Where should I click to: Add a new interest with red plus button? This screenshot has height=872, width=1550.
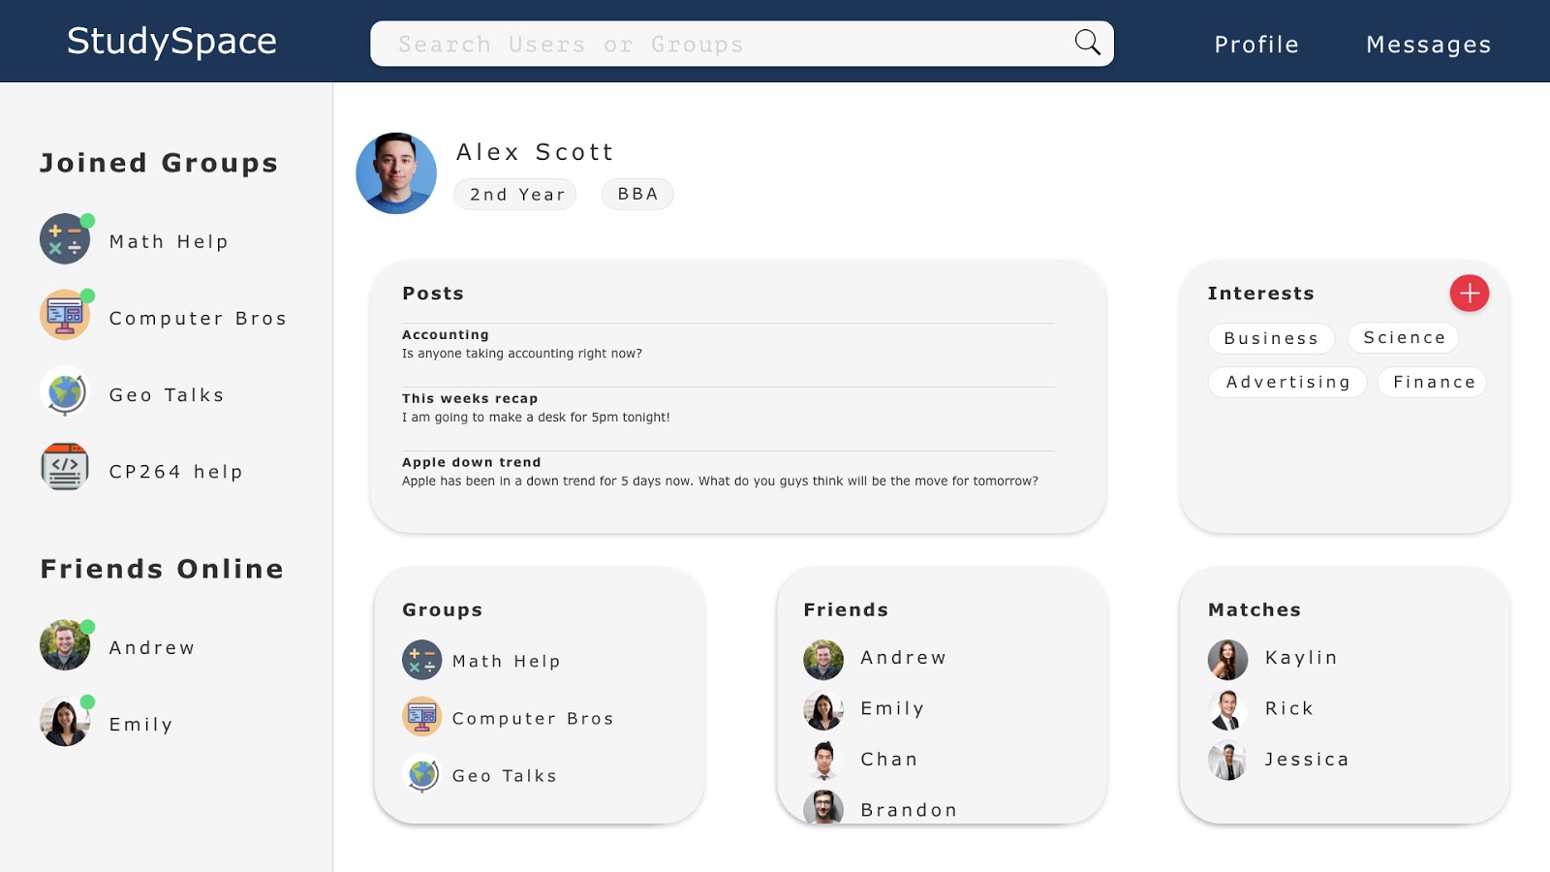(x=1469, y=294)
